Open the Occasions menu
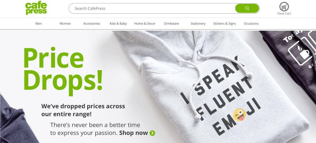The height and width of the screenshot is (143, 316). tap(251, 23)
